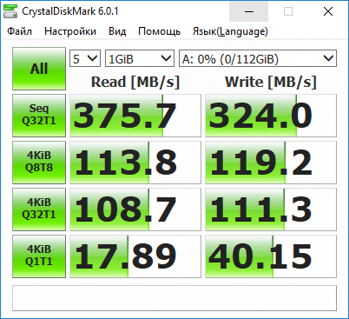The width and height of the screenshot is (349, 319).
Task: Open the Помощь menu
Action: 159,31
